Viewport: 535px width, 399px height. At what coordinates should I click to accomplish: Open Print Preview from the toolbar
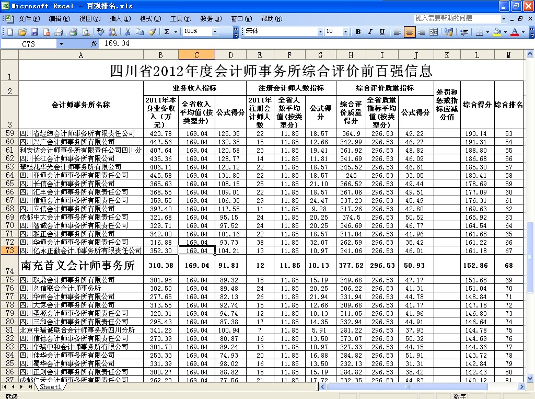tap(85, 32)
